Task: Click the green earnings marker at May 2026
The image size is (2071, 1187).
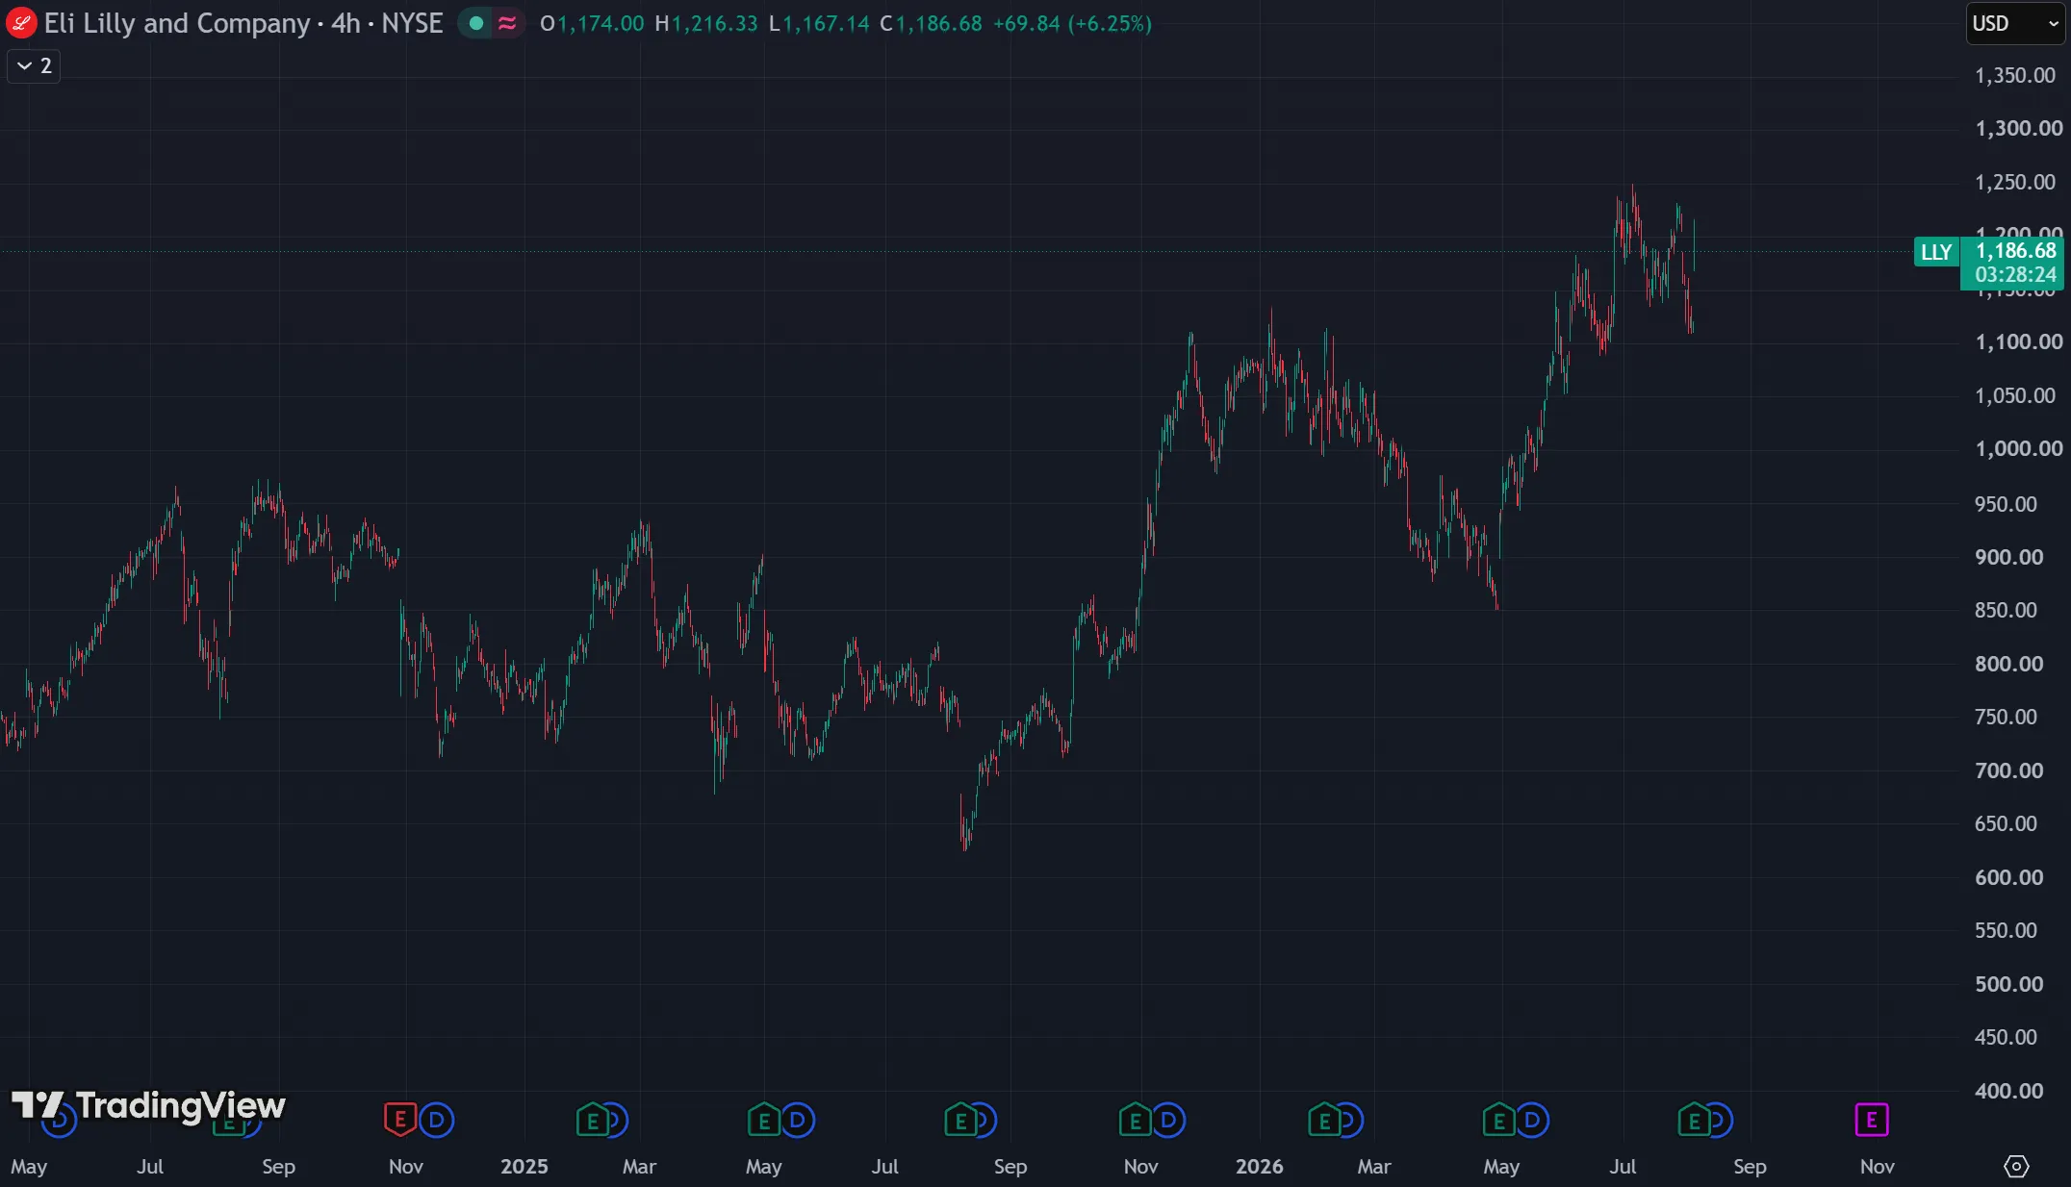Action: [x=1499, y=1120]
